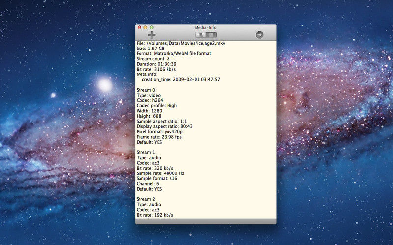Screen dimensions: 393x245
Task: Click the Size: 1.97 GB line
Action: click(x=150, y=48)
